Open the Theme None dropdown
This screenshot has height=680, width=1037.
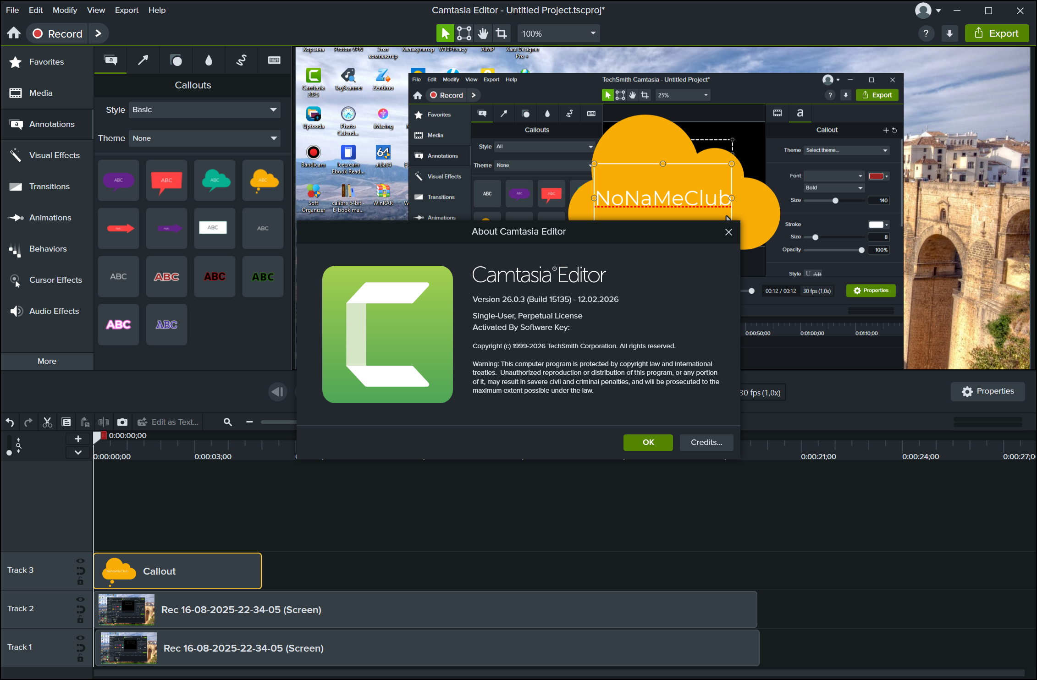click(x=204, y=138)
